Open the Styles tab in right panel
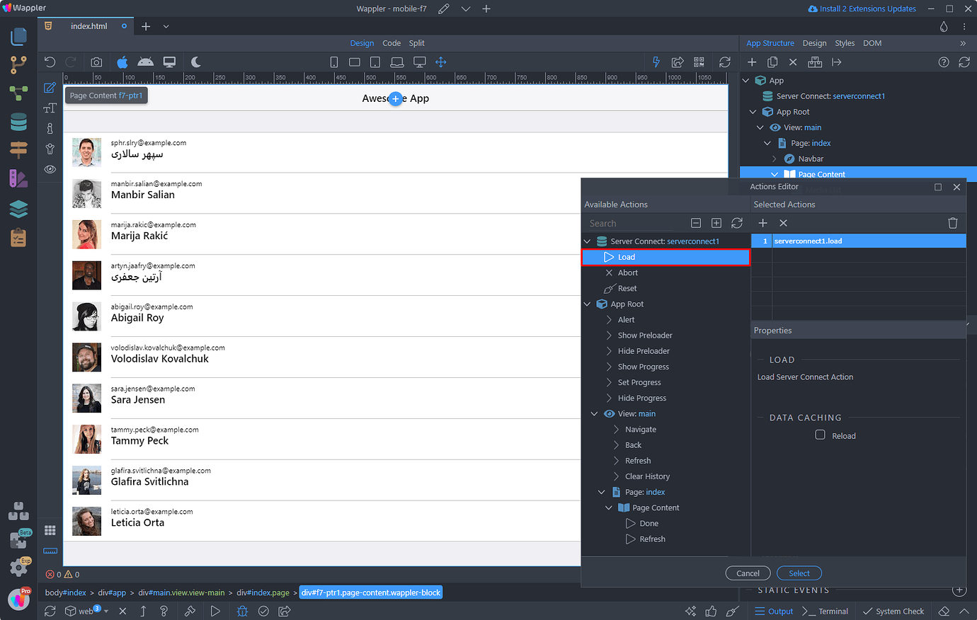The image size is (977, 620). pos(845,42)
